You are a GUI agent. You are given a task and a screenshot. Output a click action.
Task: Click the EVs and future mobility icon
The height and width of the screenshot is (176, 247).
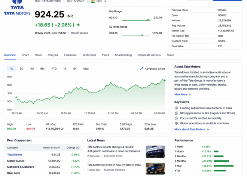176,118
